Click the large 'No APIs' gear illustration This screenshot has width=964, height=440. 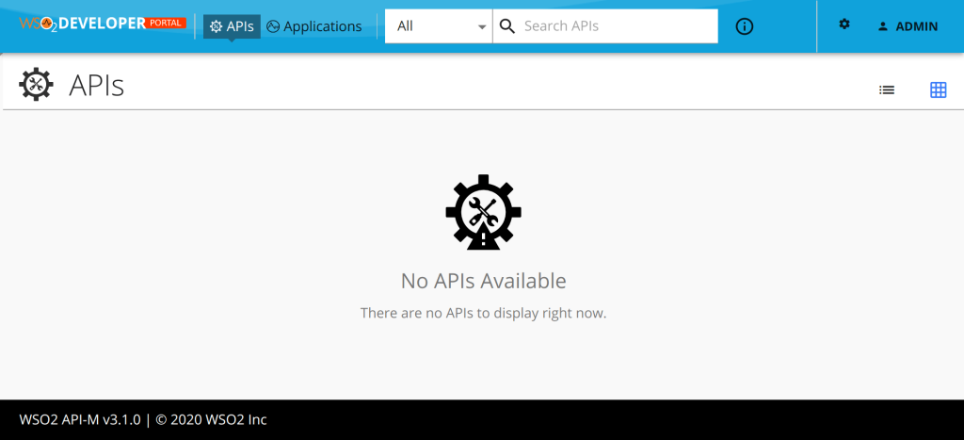pos(483,212)
